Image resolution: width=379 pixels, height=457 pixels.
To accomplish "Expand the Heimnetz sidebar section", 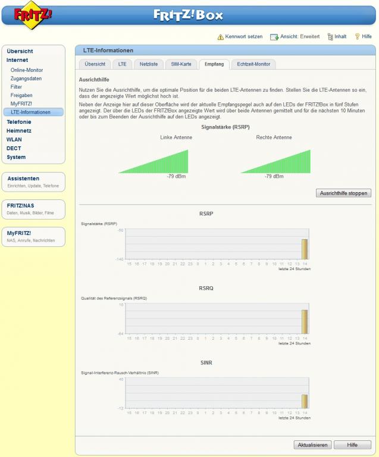I will (18, 130).
